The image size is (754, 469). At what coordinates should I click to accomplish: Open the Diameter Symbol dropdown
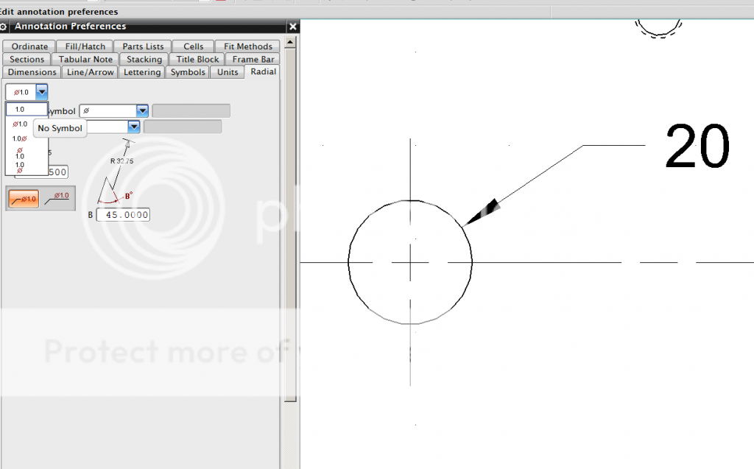tap(142, 110)
